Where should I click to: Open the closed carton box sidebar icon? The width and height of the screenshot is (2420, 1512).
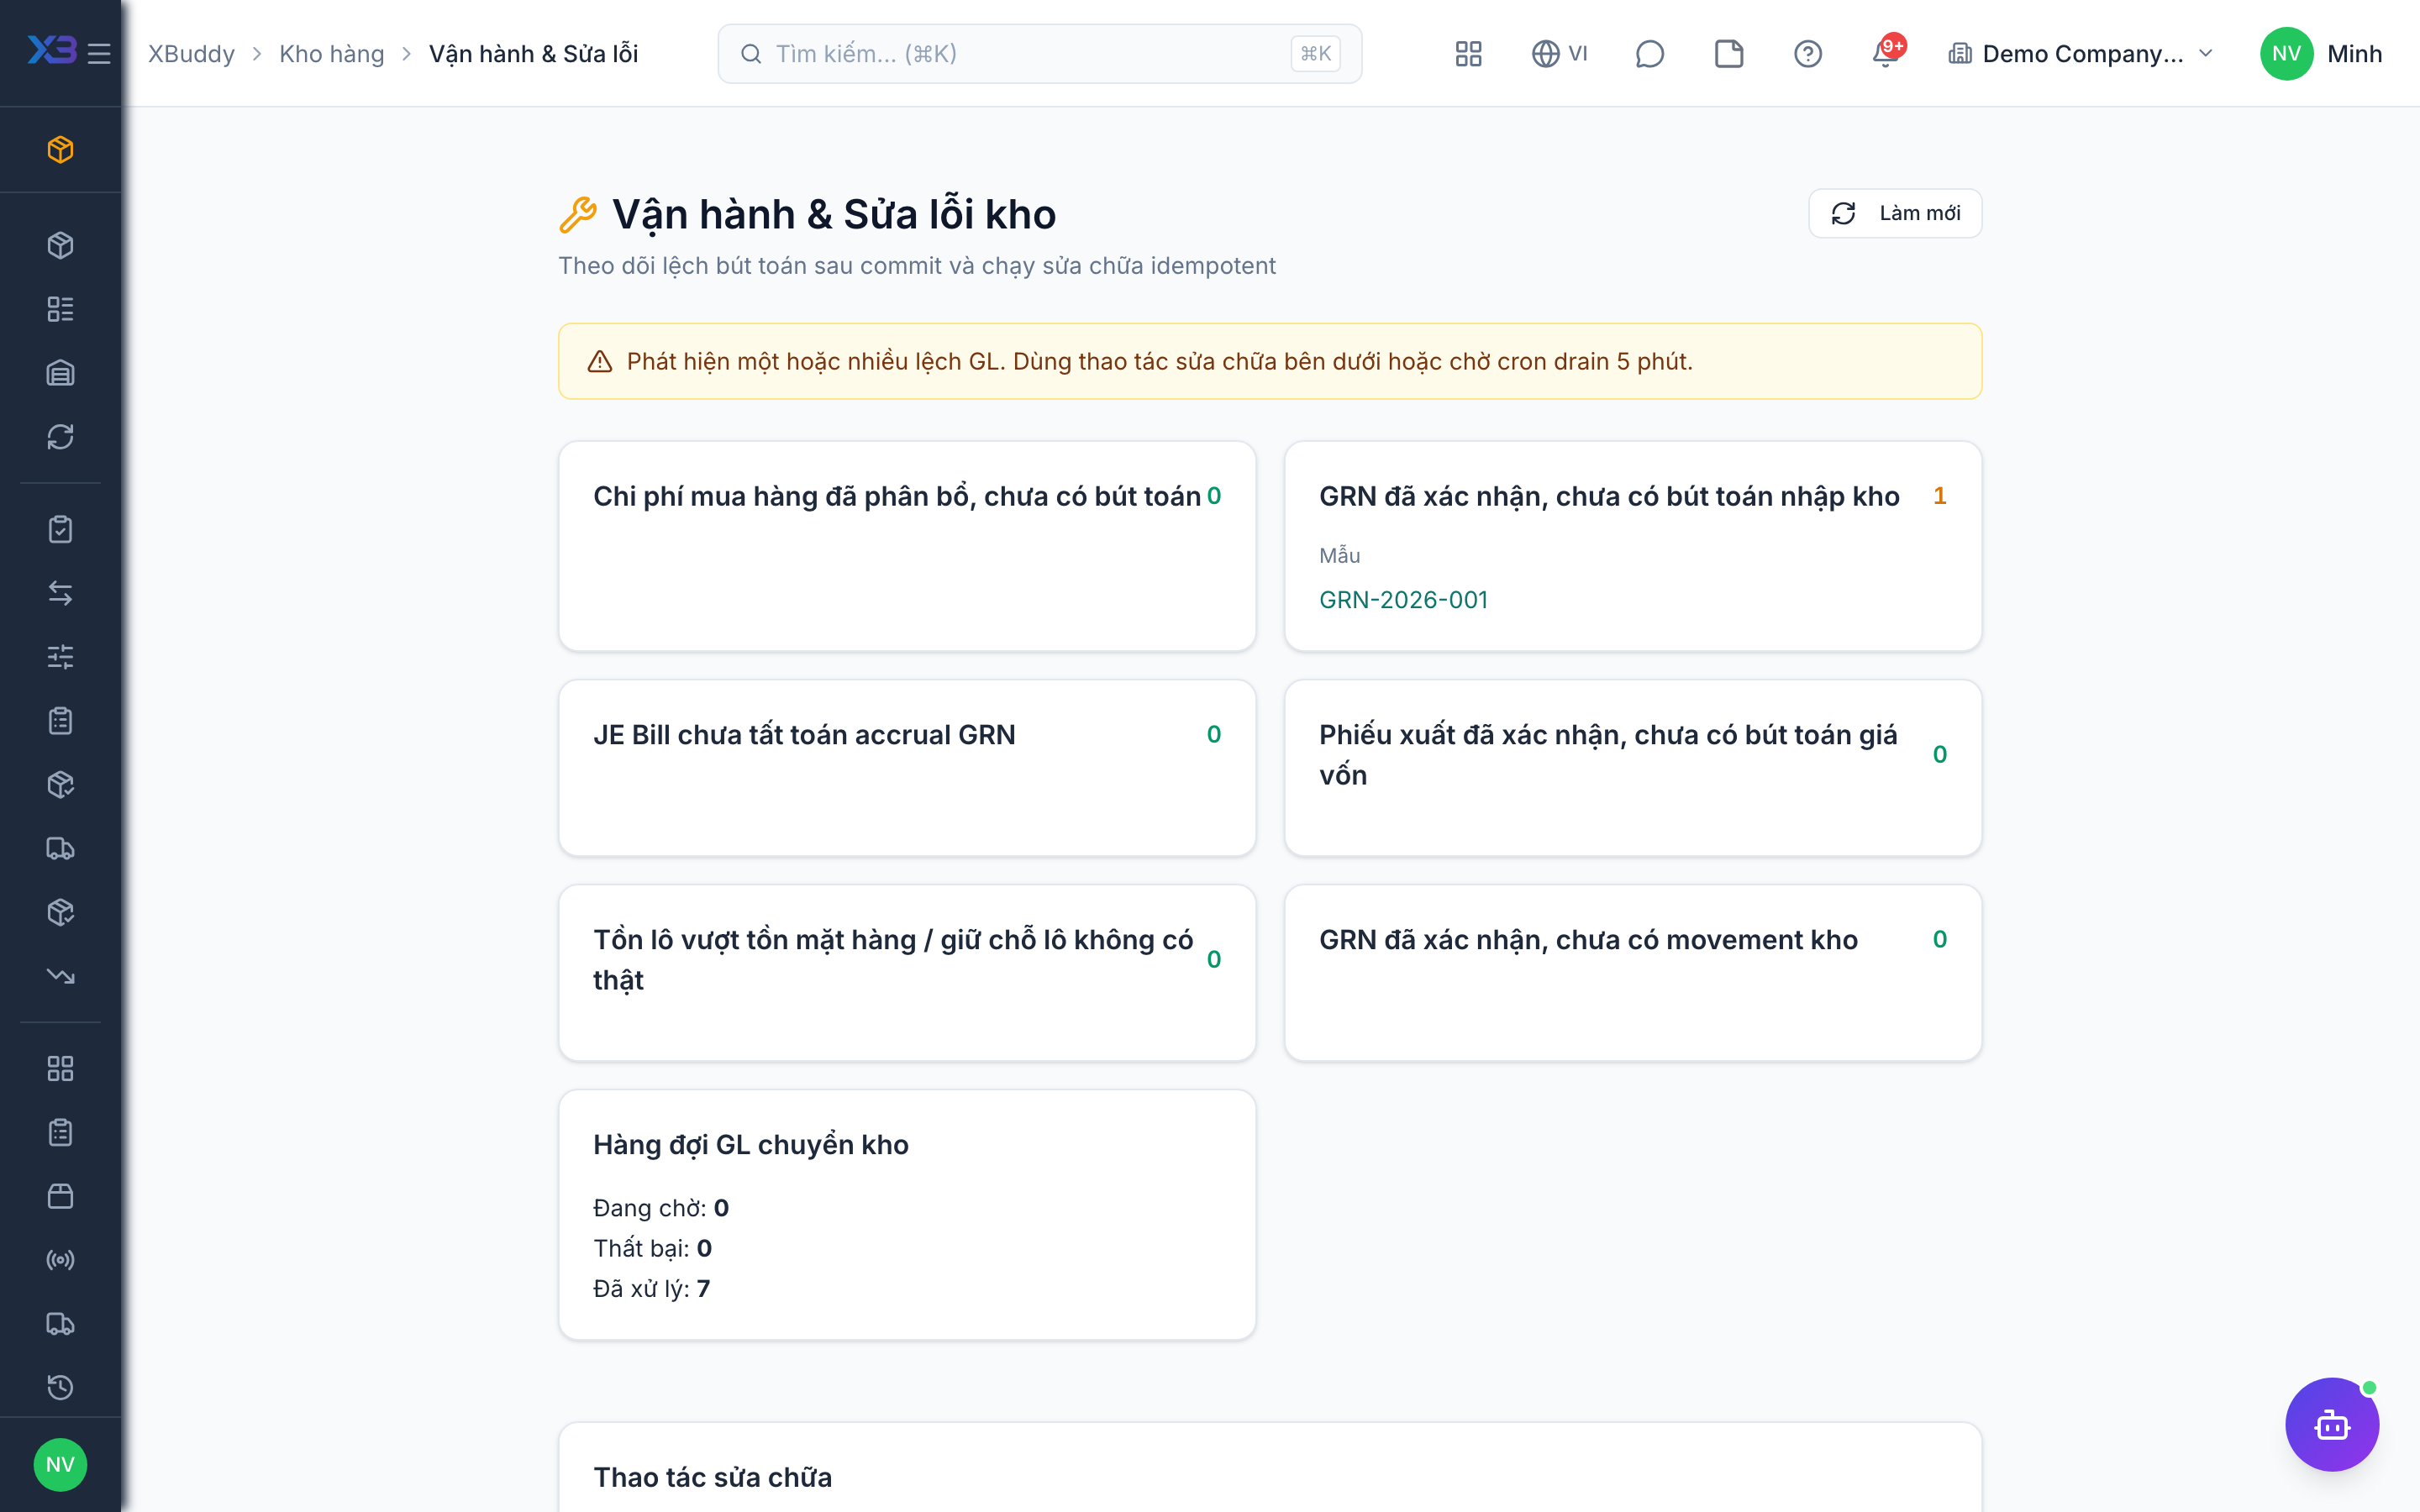(x=60, y=1196)
